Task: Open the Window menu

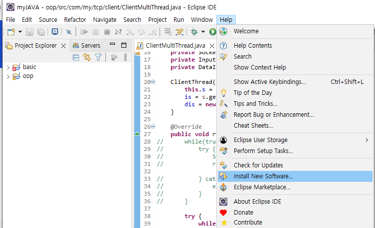Action: click(202, 19)
